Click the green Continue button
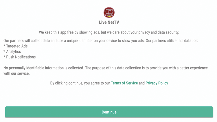The width and height of the screenshot is (217, 122). point(109,112)
